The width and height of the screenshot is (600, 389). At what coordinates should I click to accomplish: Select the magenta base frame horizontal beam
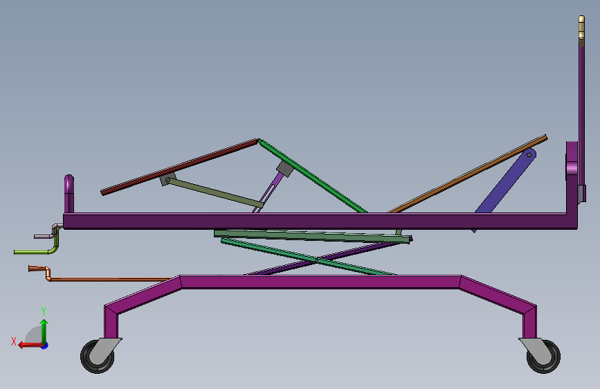[x=320, y=282]
